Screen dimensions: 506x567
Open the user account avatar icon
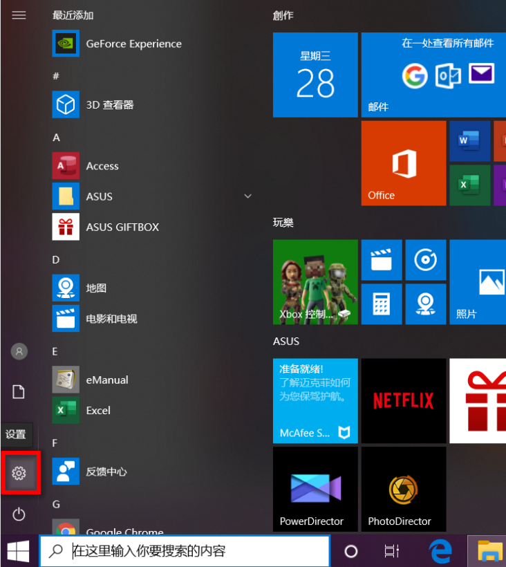click(x=19, y=351)
